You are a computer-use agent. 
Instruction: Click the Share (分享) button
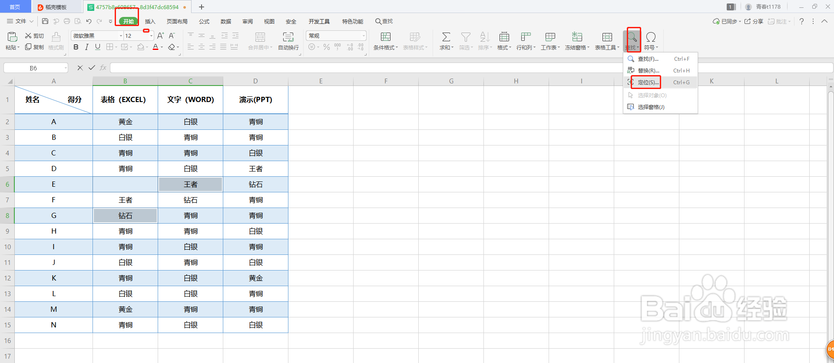[x=754, y=21]
